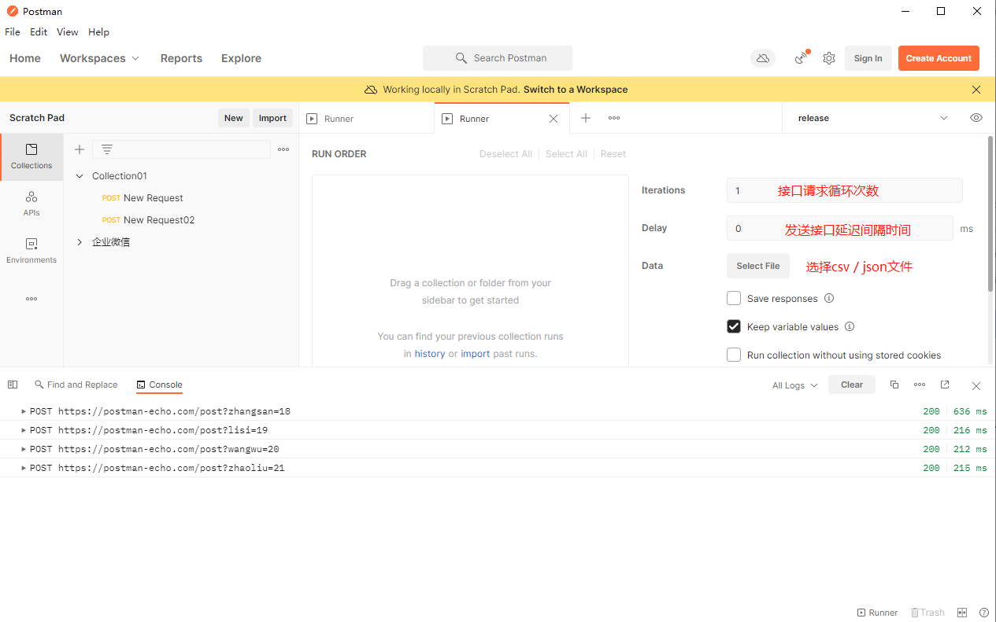Open Trash from the status bar

[928, 613]
